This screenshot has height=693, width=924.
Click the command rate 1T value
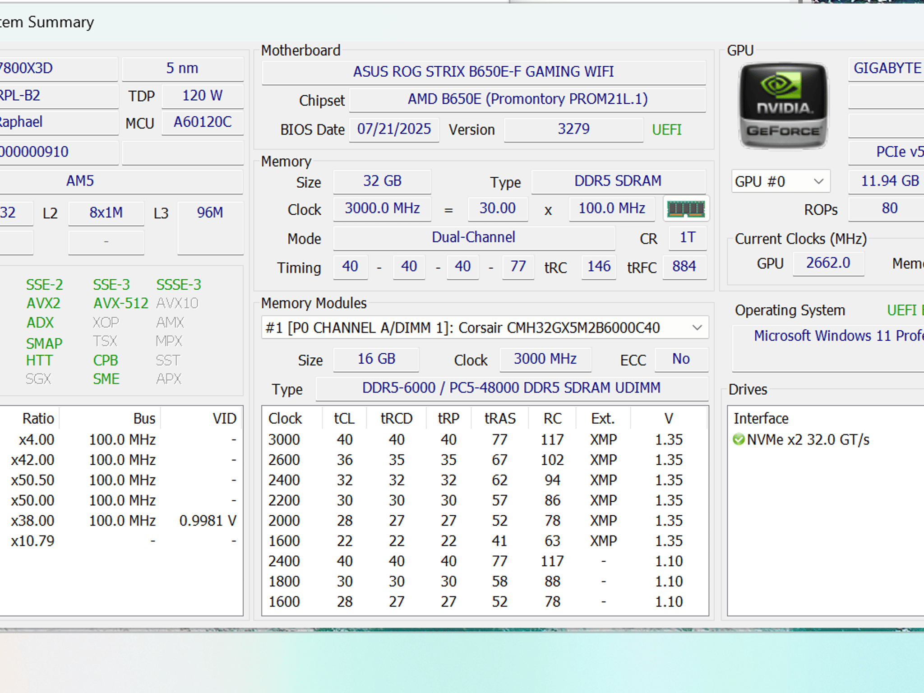pos(687,238)
